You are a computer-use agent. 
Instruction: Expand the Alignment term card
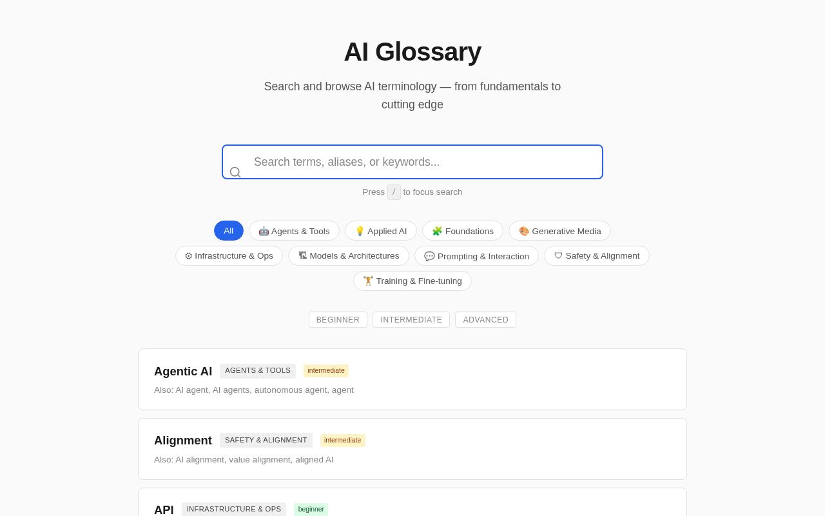pyautogui.click(x=412, y=449)
